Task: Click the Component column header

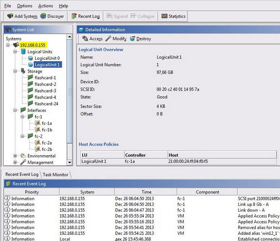Action: point(207,192)
